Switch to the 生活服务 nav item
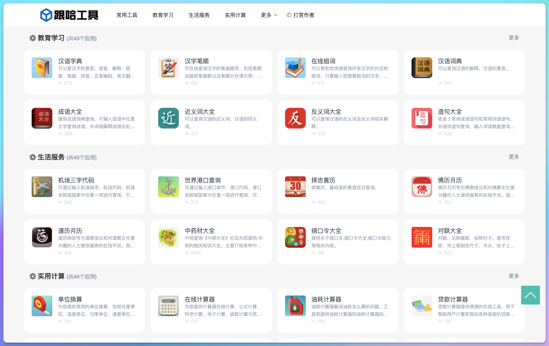The image size is (549, 346). click(199, 15)
